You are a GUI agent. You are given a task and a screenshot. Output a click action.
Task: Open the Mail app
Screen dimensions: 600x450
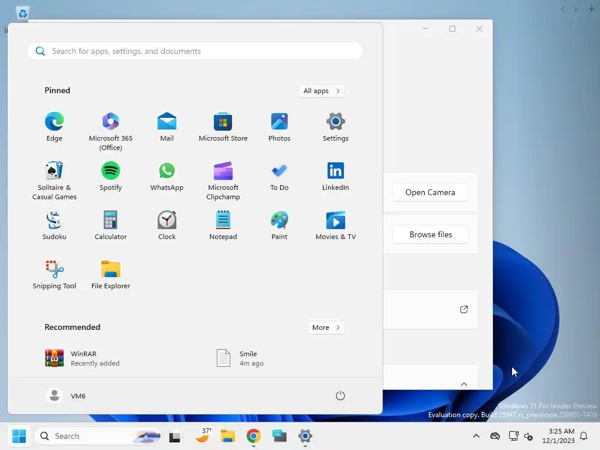click(167, 127)
